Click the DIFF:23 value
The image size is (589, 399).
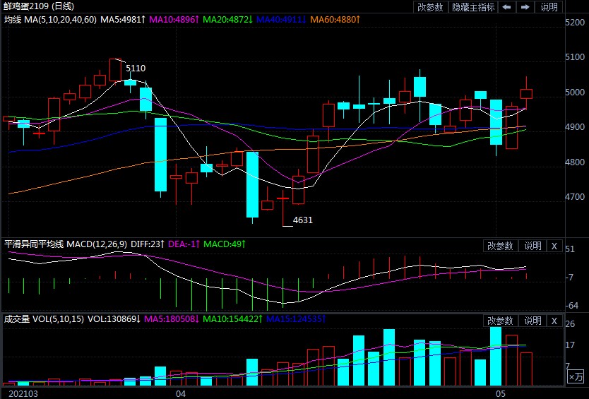point(147,244)
